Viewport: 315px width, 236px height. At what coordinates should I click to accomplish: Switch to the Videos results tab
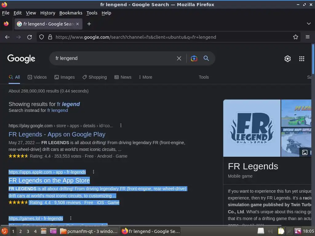click(37, 77)
